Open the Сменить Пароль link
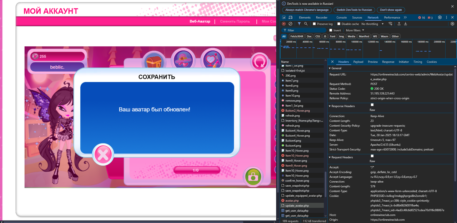Image resolution: width=457 pixels, height=223 pixels. 235,21
